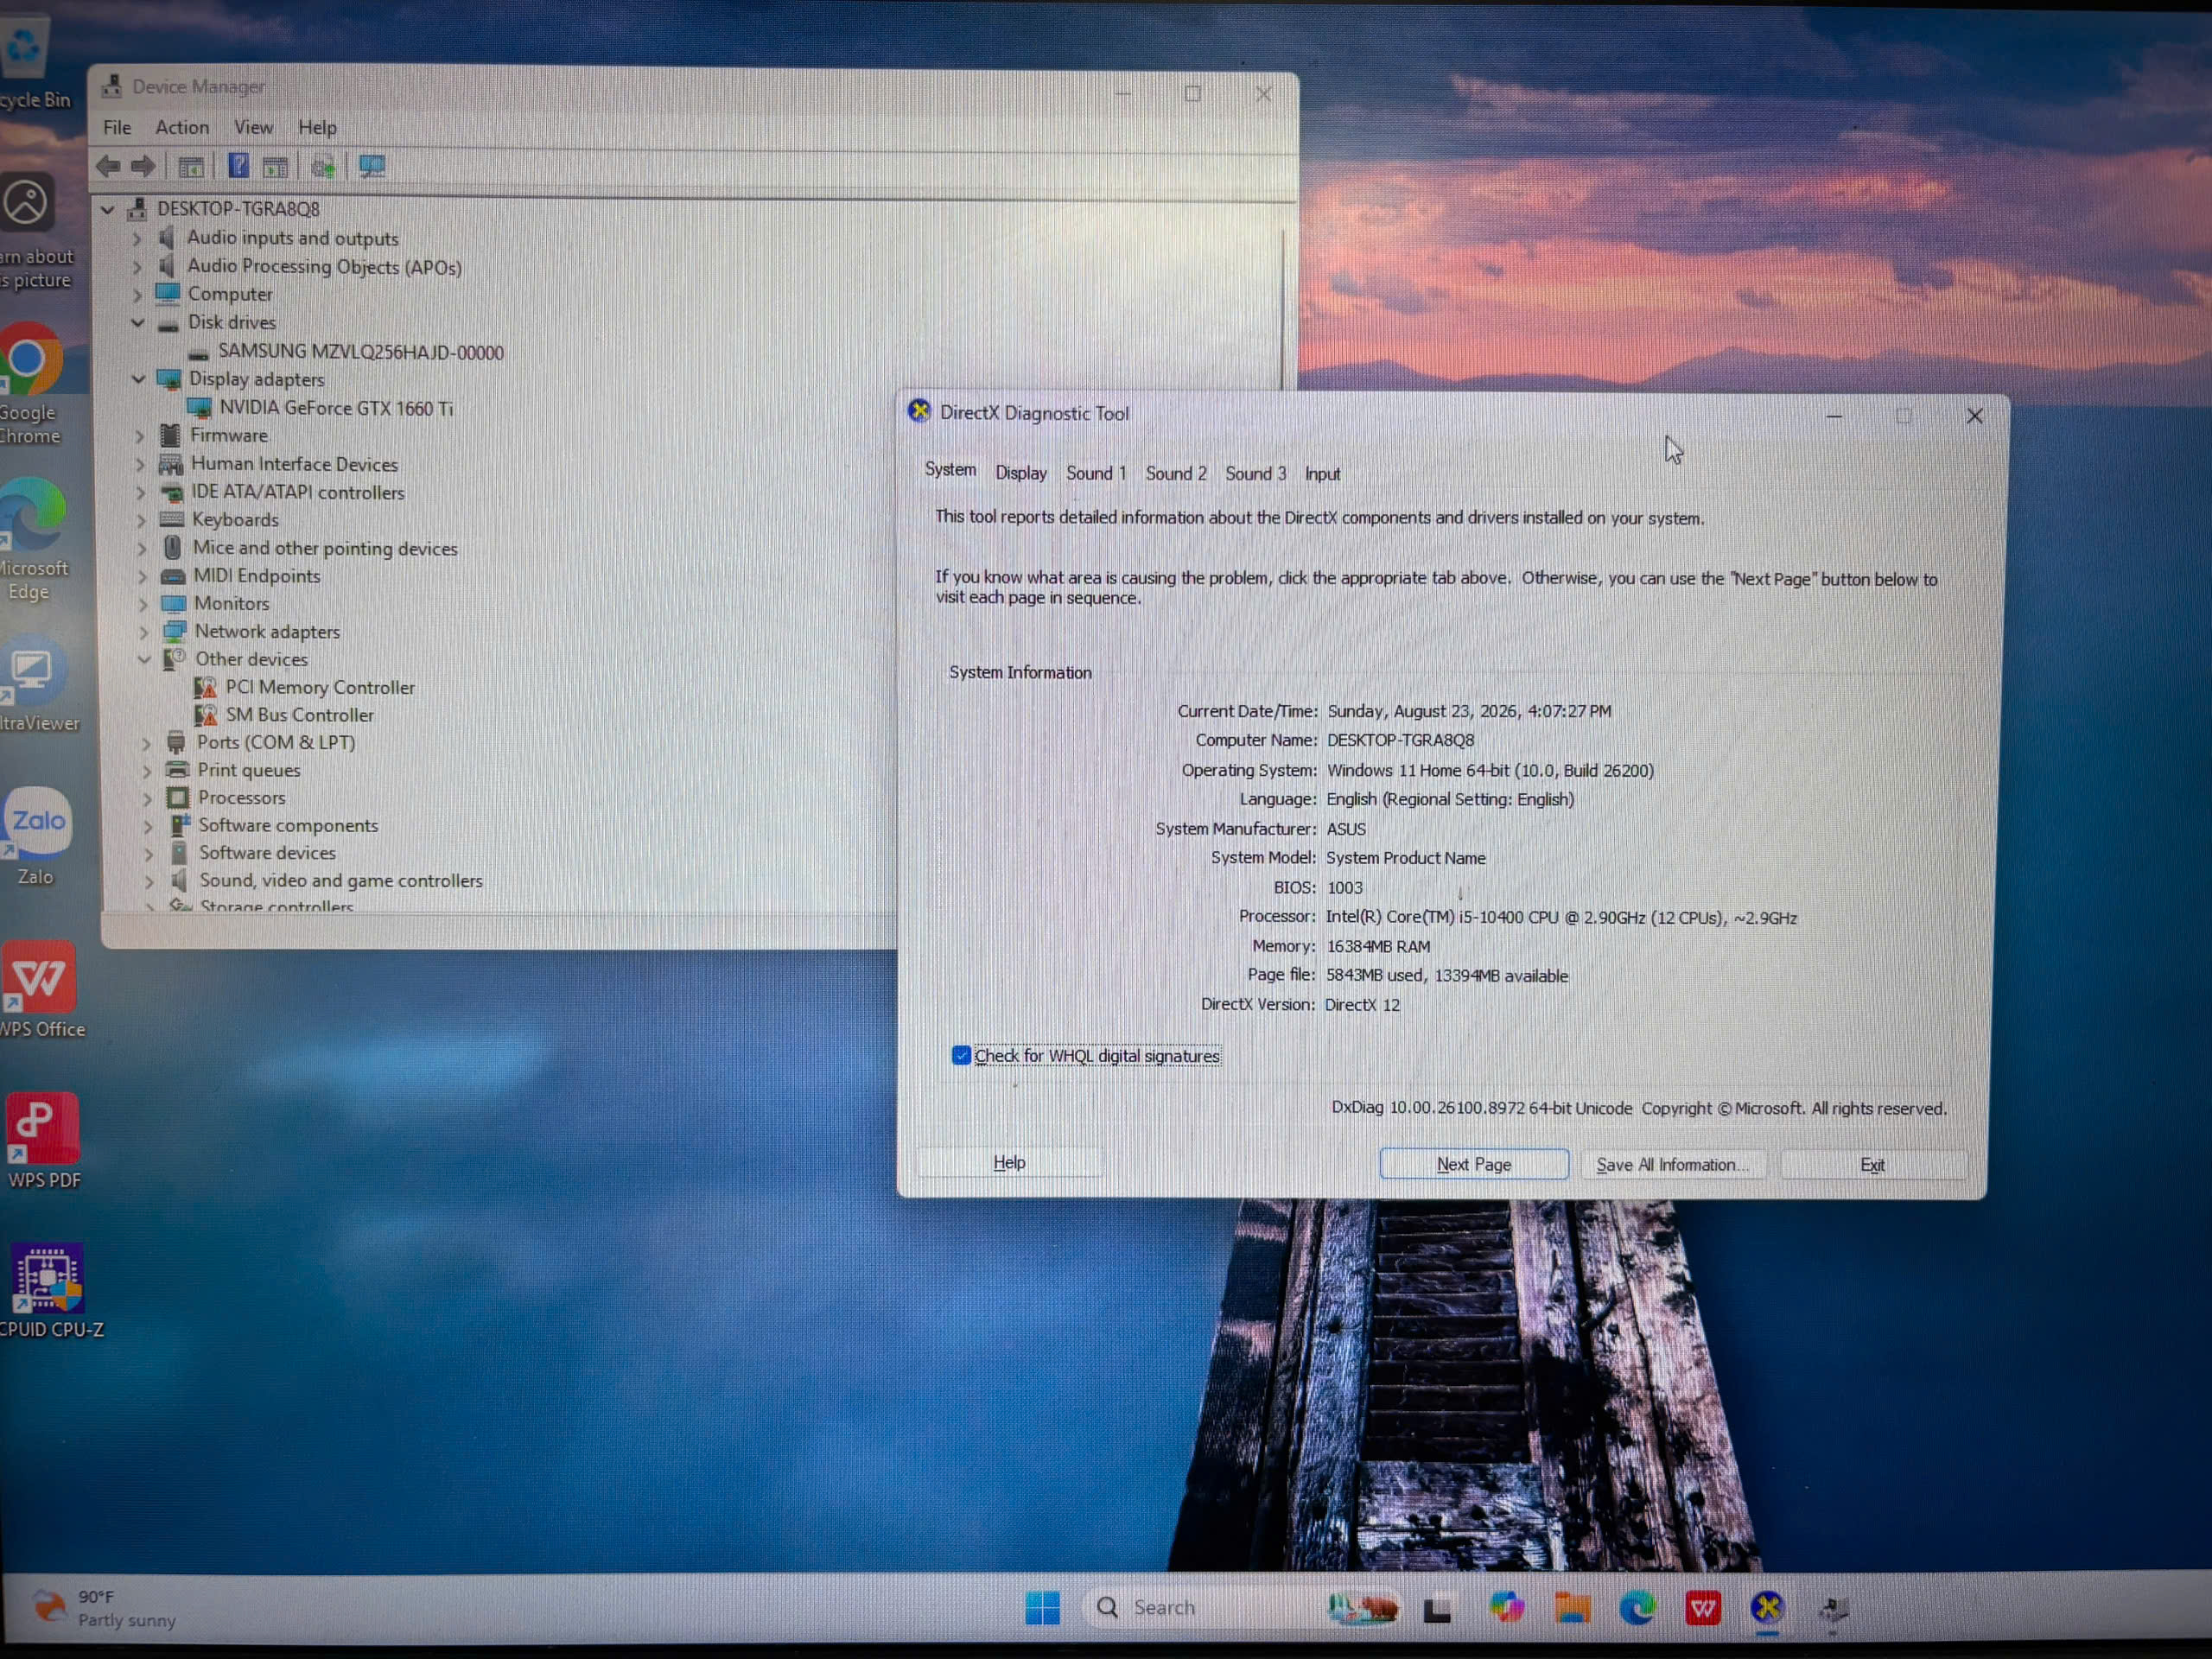Open the weather widget showing 90°F
The width and height of the screenshot is (2212, 1659).
104,1607
